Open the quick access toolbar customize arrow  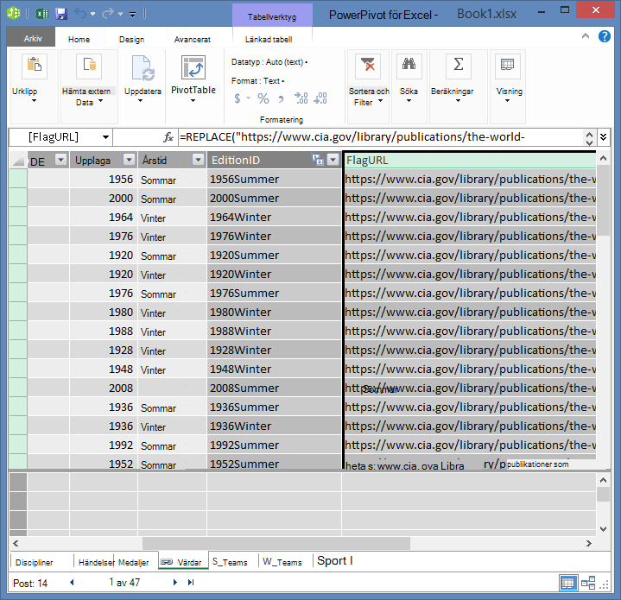(x=133, y=15)
